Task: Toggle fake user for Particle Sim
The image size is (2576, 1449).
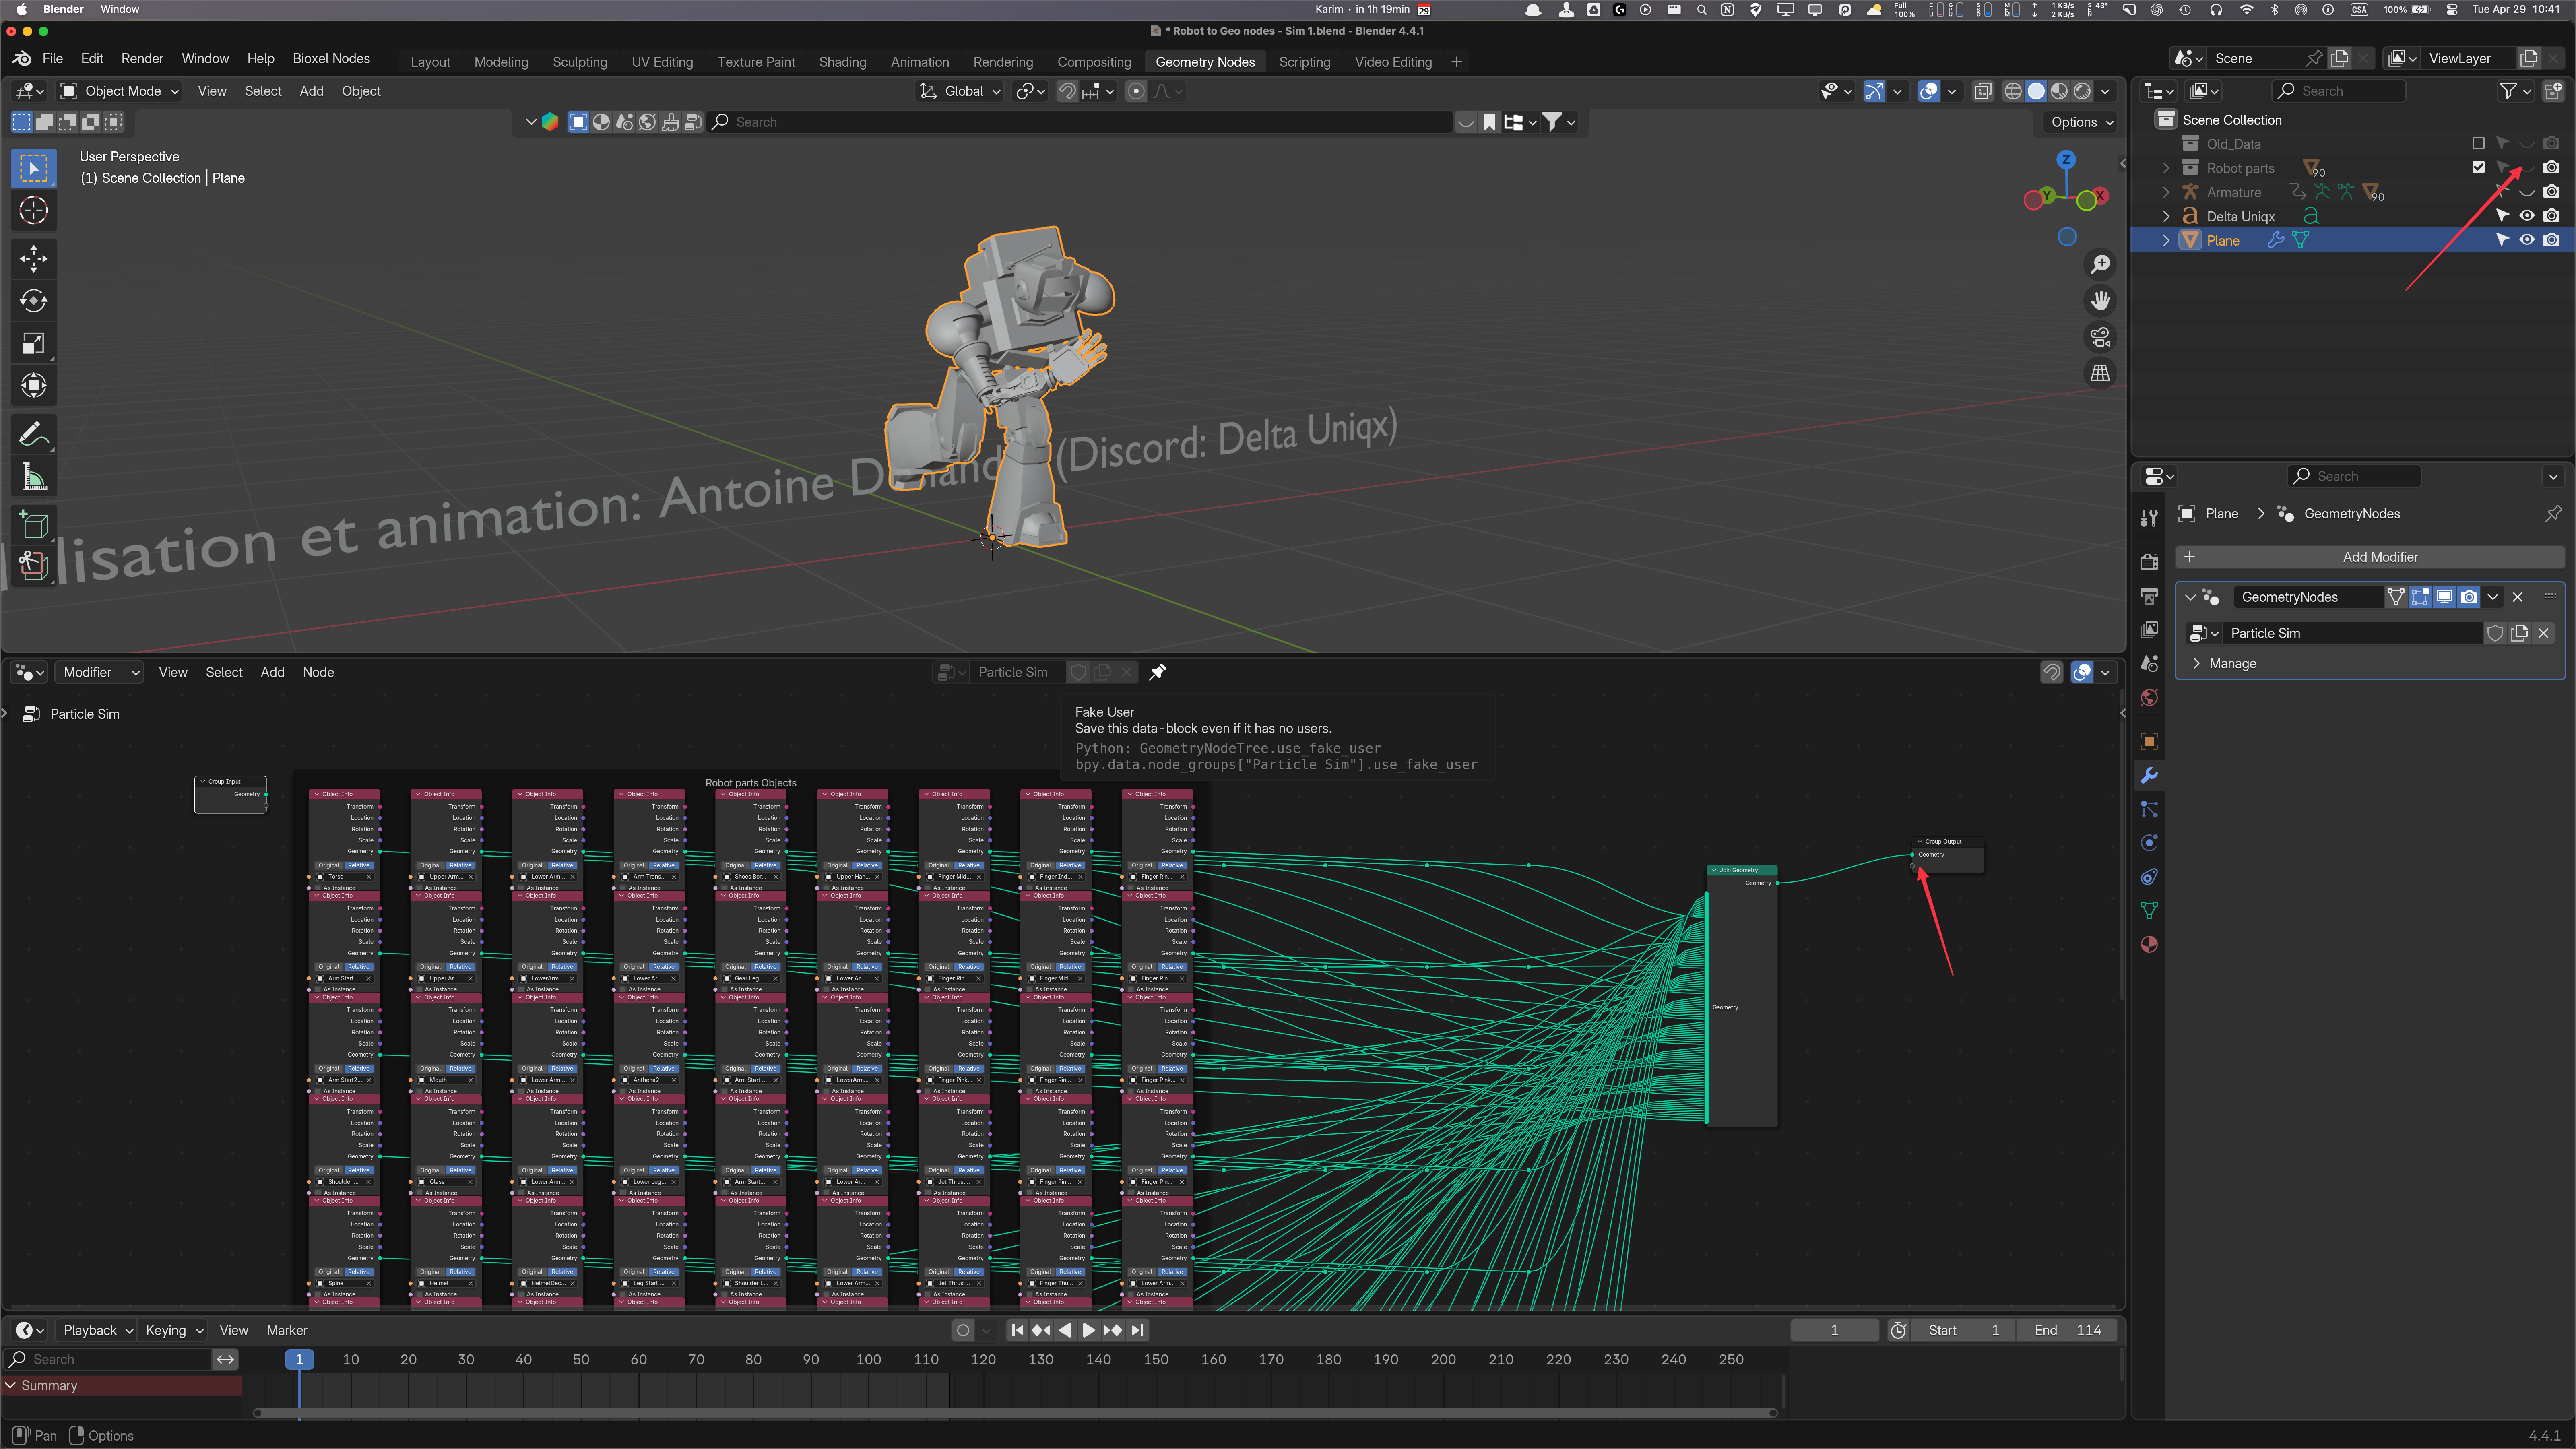Action: click(2495, 633)
